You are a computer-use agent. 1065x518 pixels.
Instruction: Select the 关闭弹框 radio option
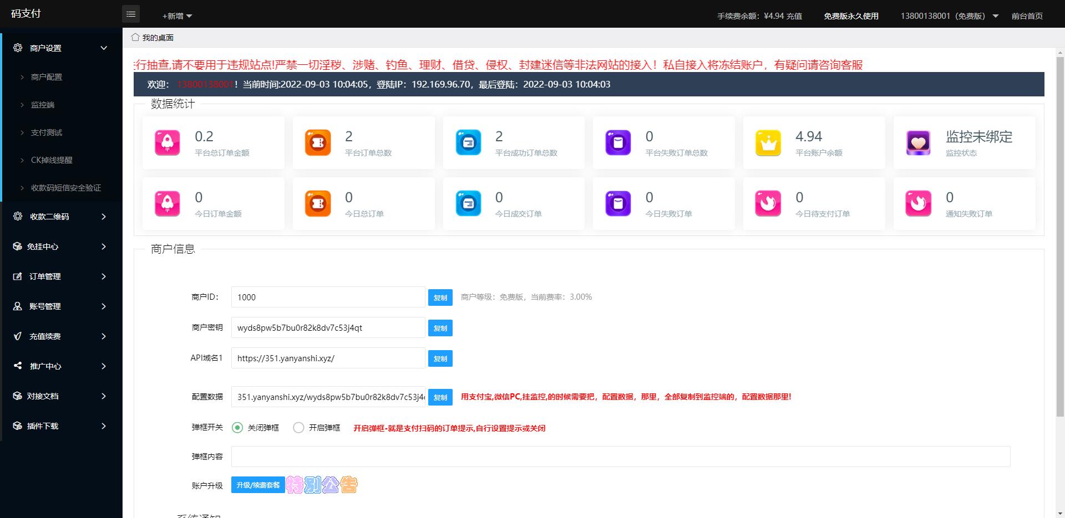coord(237,428)
